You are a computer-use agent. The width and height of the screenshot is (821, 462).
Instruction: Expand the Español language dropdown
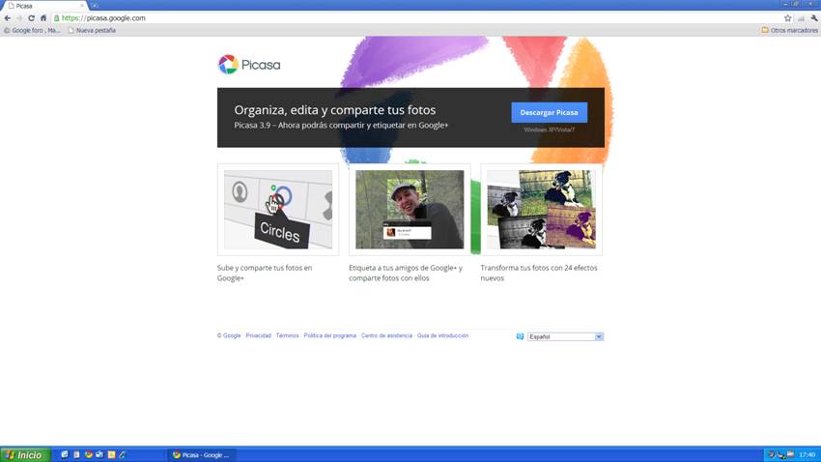[565, 336]
